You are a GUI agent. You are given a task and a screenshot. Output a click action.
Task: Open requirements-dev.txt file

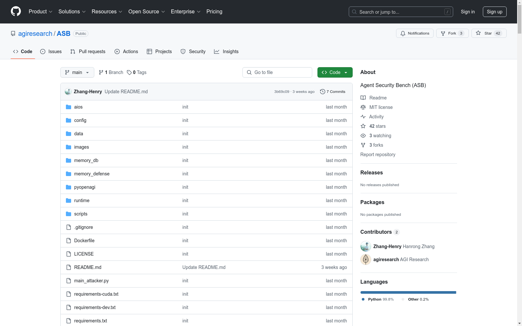95,307
